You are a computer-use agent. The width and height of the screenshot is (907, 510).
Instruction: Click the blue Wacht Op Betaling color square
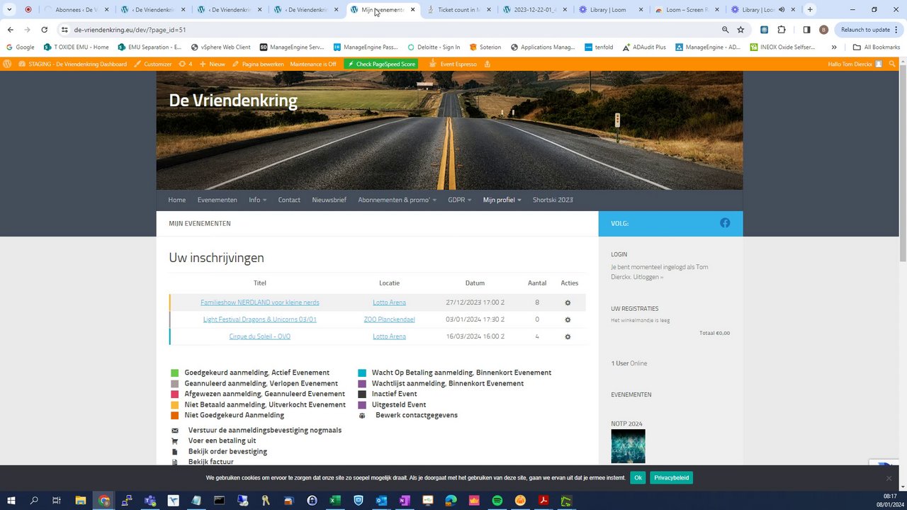coord(362,373)
